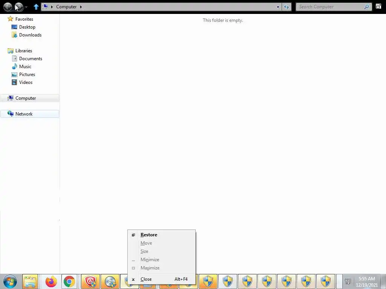Open Desktop under Favorites
Screen dimensions: 386x289
(27, 27)
